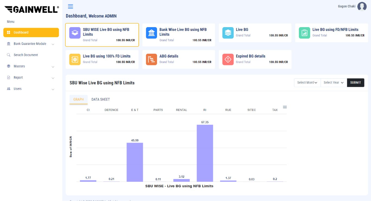
Task: Click the SBU WISE Live BG layers icon
Action: click(x=75, y=33)
